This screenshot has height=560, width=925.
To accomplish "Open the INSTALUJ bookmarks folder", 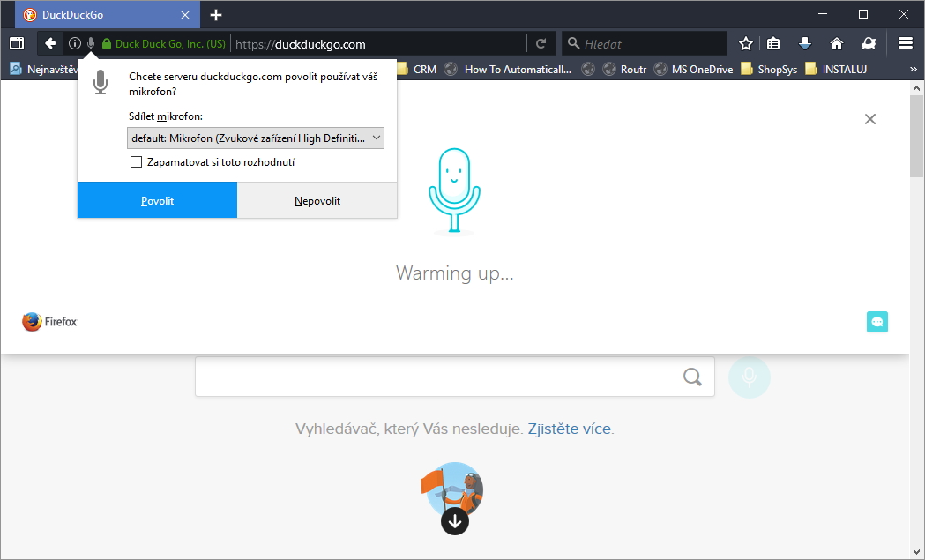I will [836, 69].
